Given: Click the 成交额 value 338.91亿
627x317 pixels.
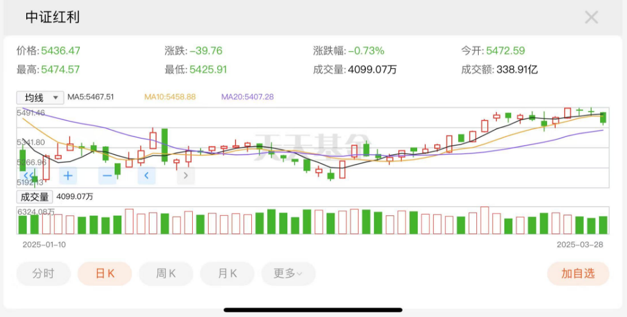Looking at the screenshot, I should (517, 69).
